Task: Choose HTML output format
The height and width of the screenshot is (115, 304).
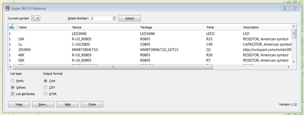Action: (x=46, y=94)
